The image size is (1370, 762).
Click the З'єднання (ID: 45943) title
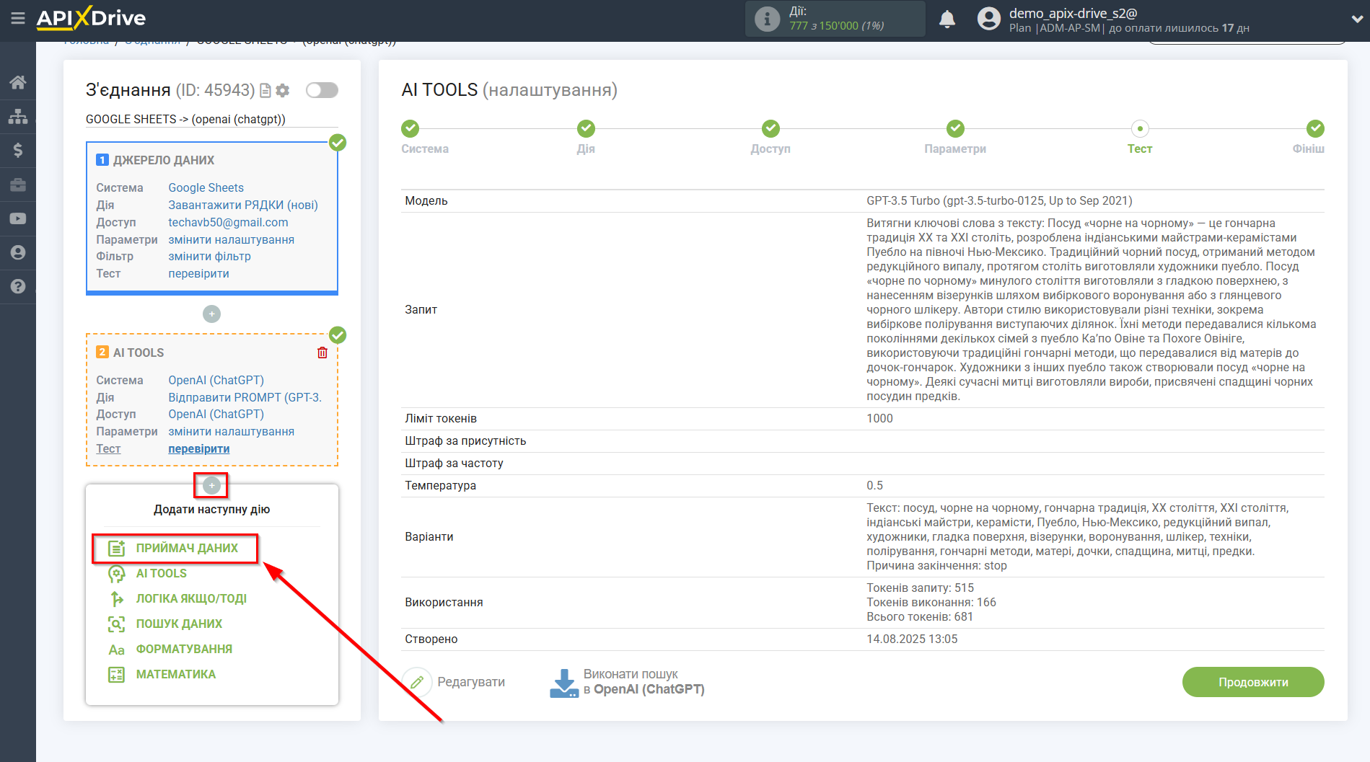pos(170,90)
